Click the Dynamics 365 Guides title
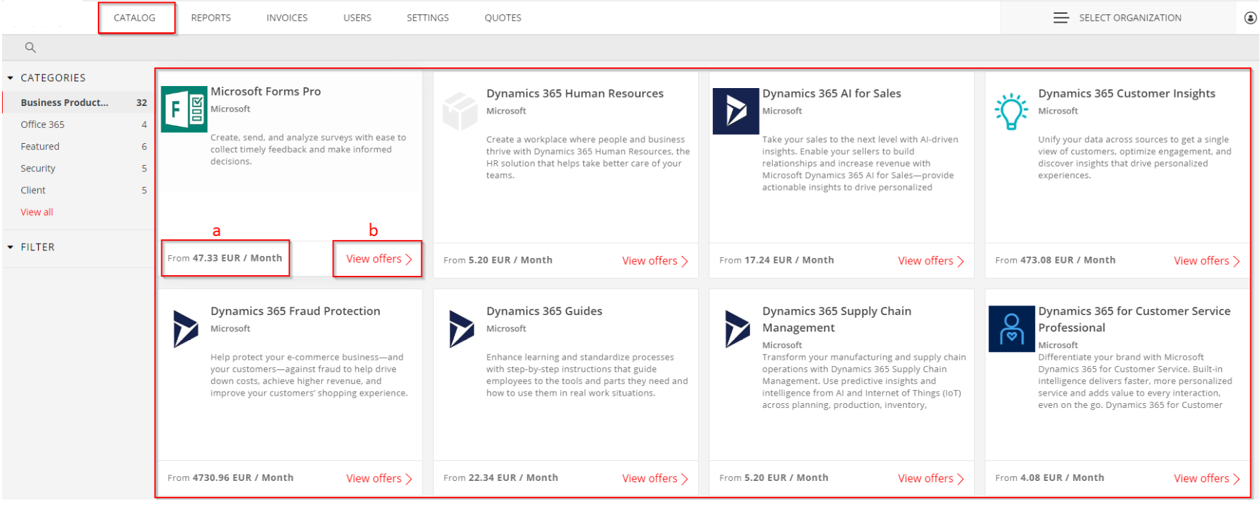 click(544, 311)
